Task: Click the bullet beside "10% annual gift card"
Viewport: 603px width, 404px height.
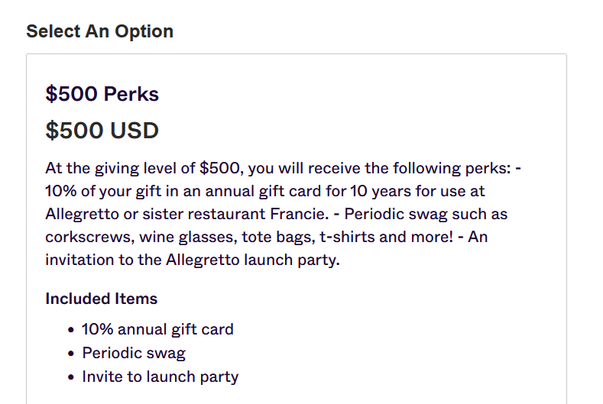Action: (x=71, y=330)
